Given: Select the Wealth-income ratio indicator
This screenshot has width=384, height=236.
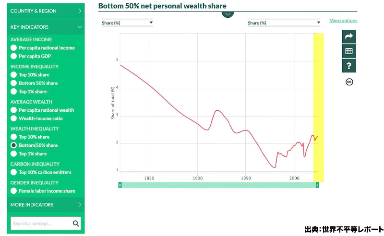Looking at the screenshot, I should click(14, 118).
